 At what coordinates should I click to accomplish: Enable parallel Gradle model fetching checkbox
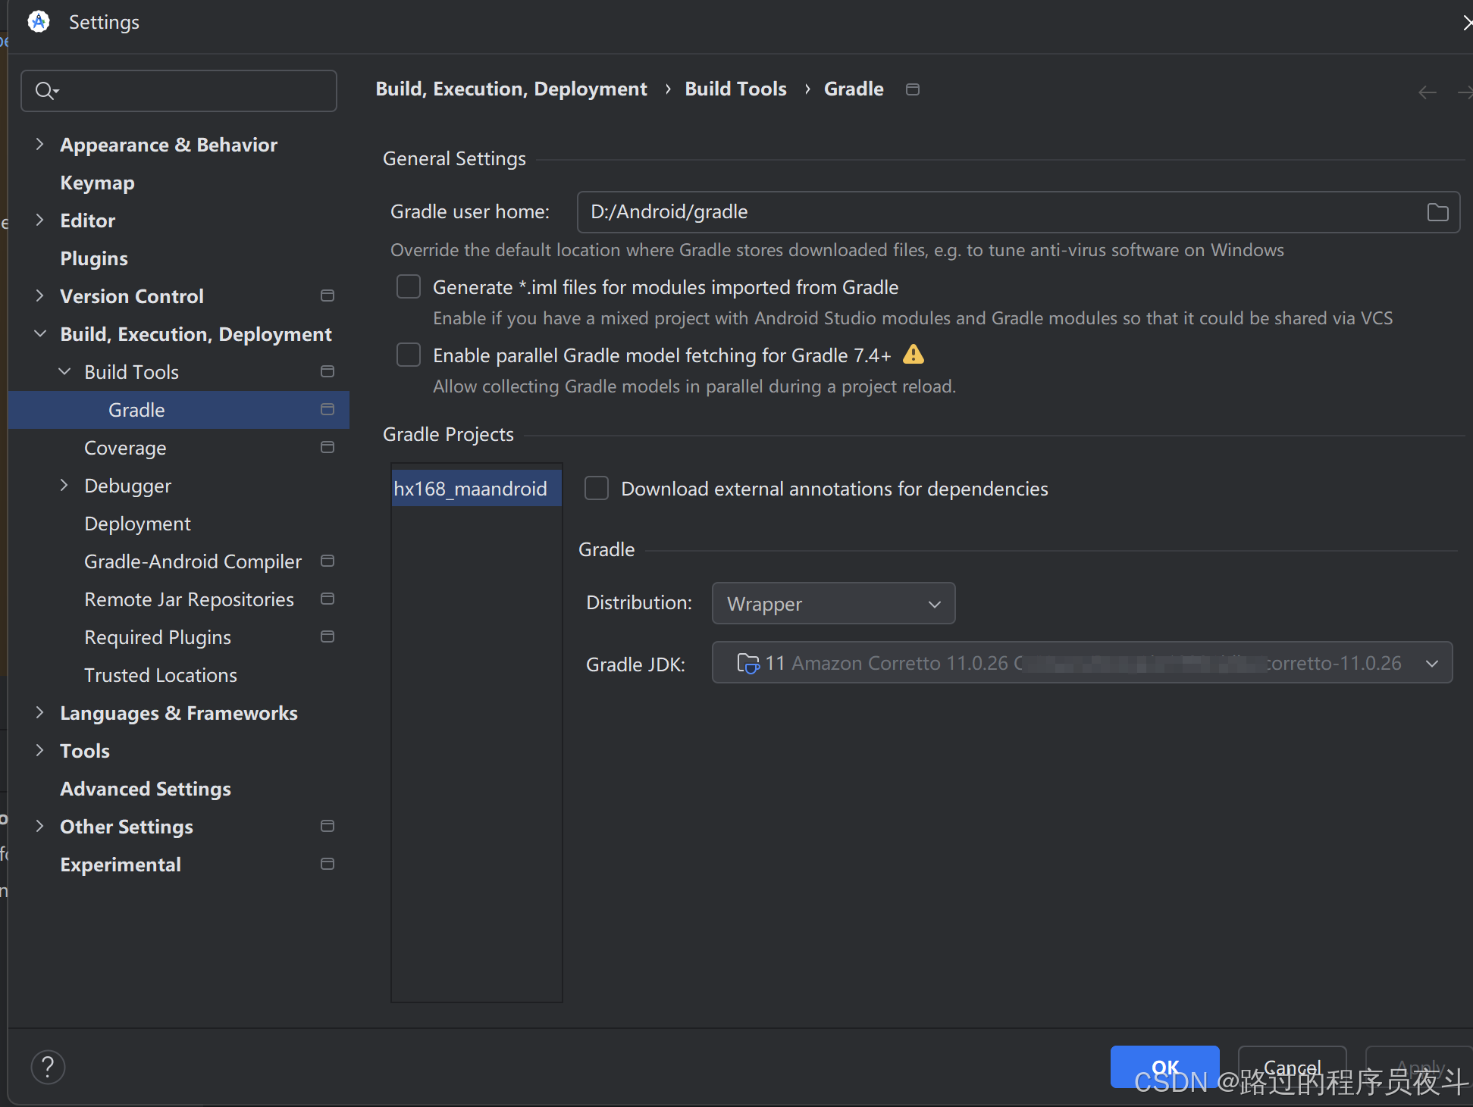(x=409, y=355)
